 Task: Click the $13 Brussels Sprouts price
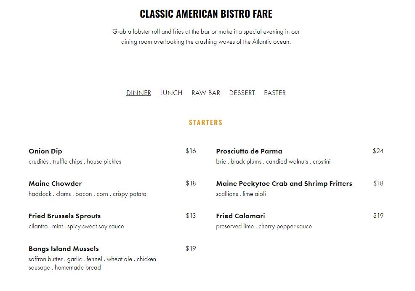(x=191, y=216)
